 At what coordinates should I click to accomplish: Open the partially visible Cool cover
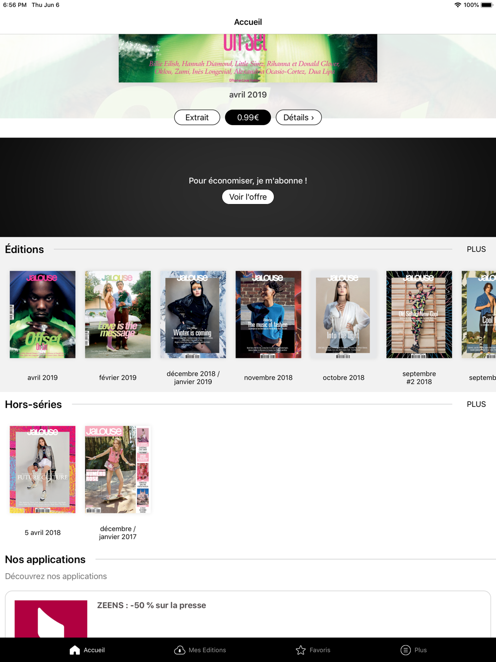click(479, 315)
